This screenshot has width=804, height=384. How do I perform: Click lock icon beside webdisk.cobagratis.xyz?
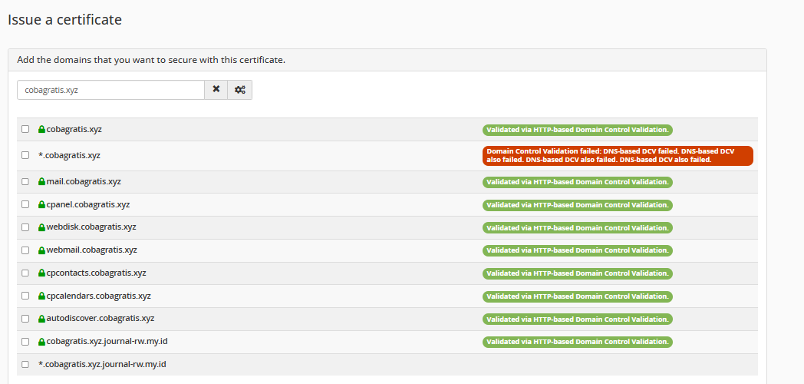[x=42, y=227]
